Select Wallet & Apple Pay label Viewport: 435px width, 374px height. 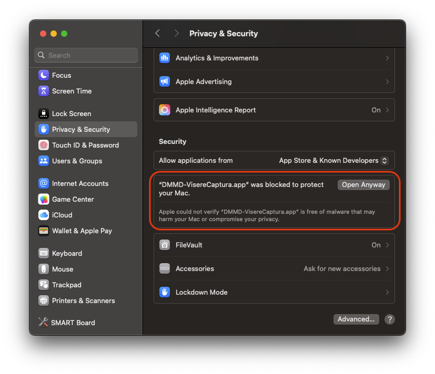82,231
